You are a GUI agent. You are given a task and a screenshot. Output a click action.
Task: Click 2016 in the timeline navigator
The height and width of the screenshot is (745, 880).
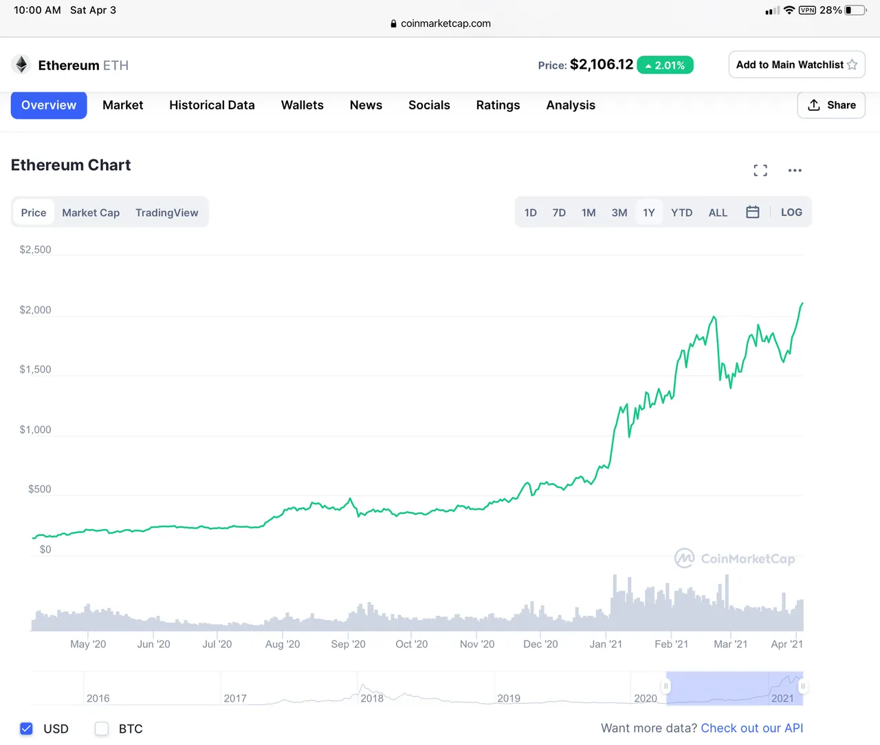[98, 698]
